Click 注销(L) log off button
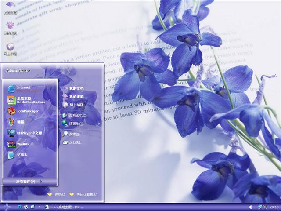The height and width of the screenshot is (211, 281). click(56, 194)
